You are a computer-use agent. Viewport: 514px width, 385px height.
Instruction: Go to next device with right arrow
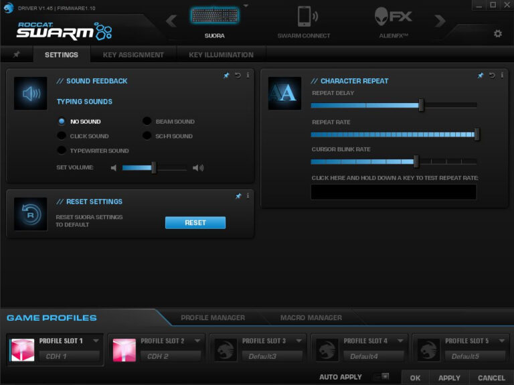[440, 21]
